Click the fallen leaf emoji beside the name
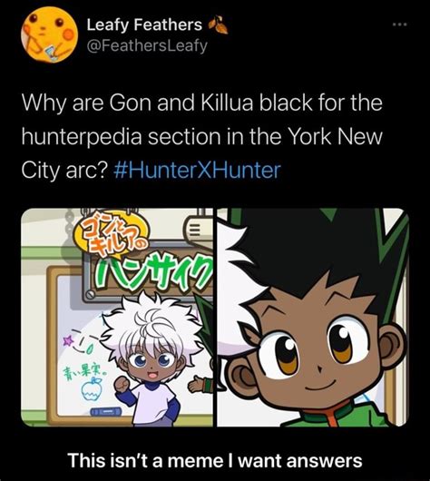Screen dimensions: 430x481 218,25
